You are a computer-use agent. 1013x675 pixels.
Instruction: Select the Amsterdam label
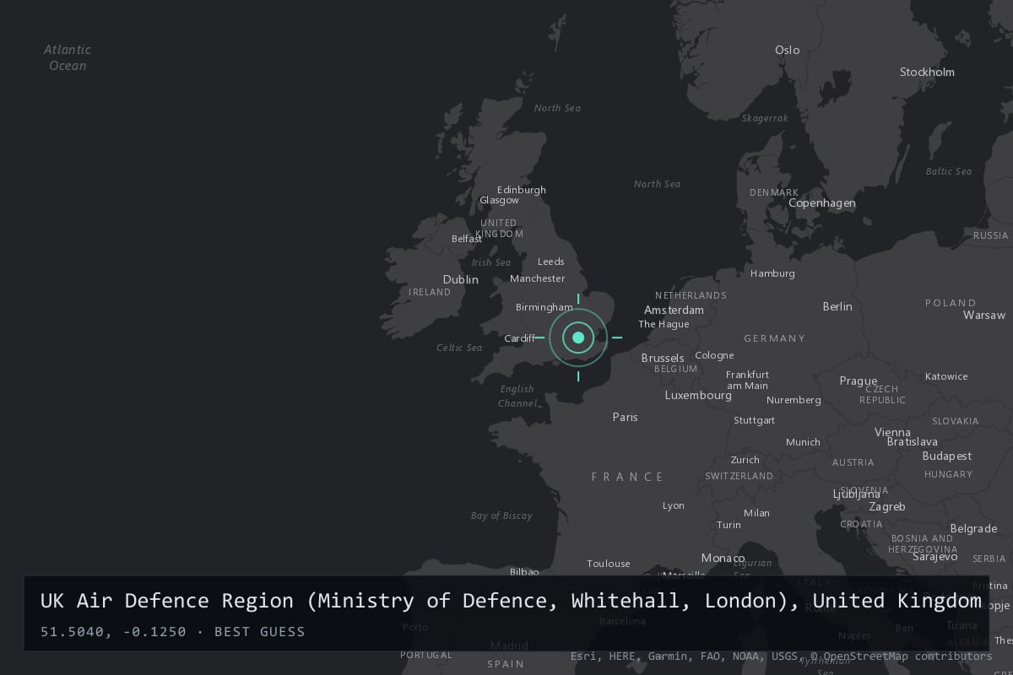click(674, 310)
